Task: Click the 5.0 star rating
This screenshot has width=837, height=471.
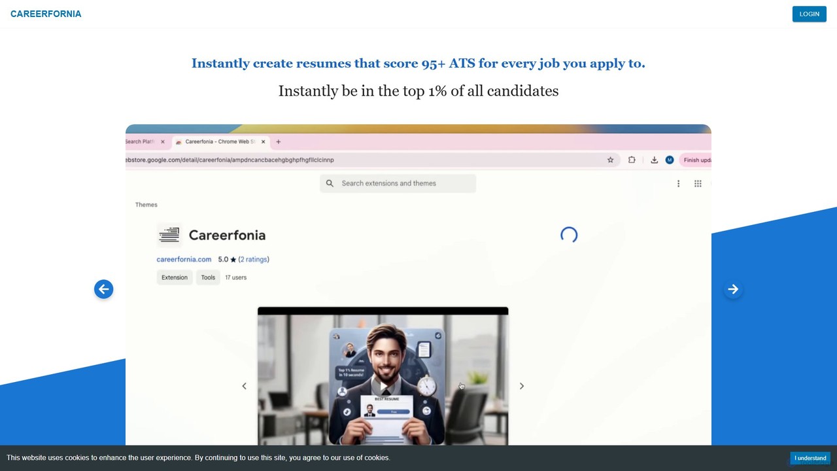Action: coord(227,259)
